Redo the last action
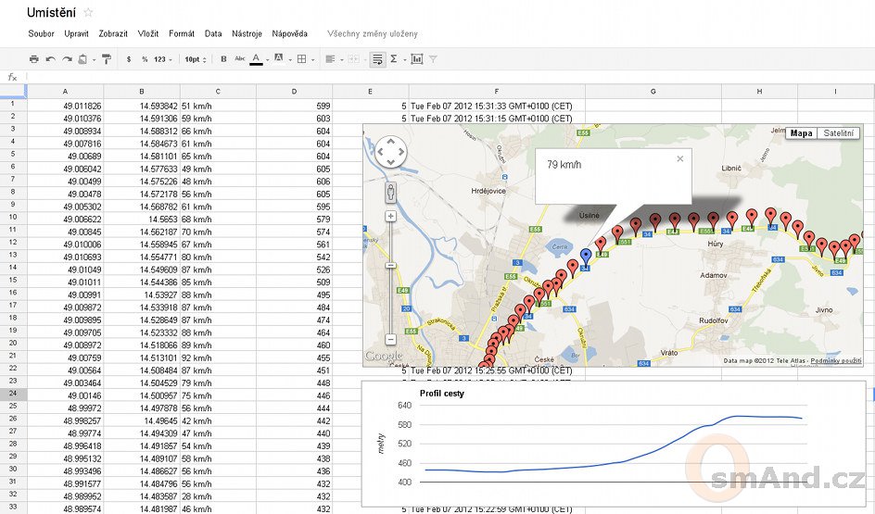Screen dimensions: 875x514 click(67, 59)
